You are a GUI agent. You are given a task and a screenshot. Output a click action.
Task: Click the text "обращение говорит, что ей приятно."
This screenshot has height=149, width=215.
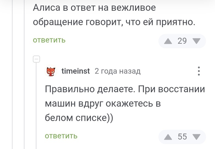114,23
